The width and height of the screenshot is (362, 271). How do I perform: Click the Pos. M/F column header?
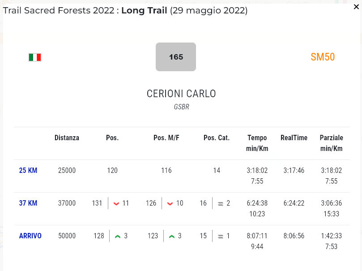(166, 138)
